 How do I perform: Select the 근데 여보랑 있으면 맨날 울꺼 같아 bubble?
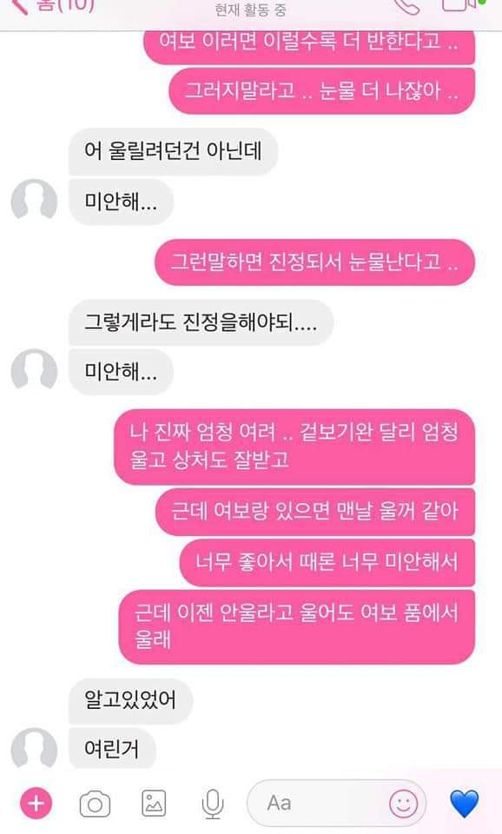[314, 512]
